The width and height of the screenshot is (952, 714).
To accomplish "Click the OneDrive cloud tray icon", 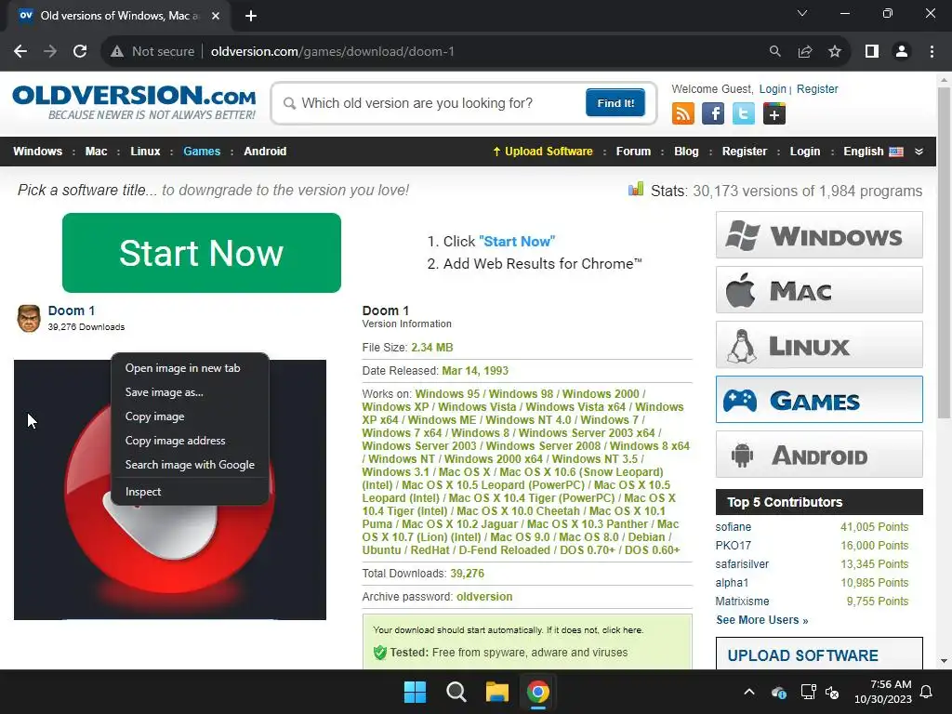I will click(x=779, y=692).
